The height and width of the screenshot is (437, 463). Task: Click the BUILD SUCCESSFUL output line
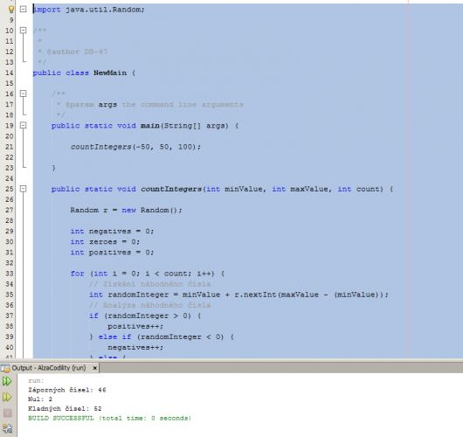pyautogui.click(x=109, y=418)
